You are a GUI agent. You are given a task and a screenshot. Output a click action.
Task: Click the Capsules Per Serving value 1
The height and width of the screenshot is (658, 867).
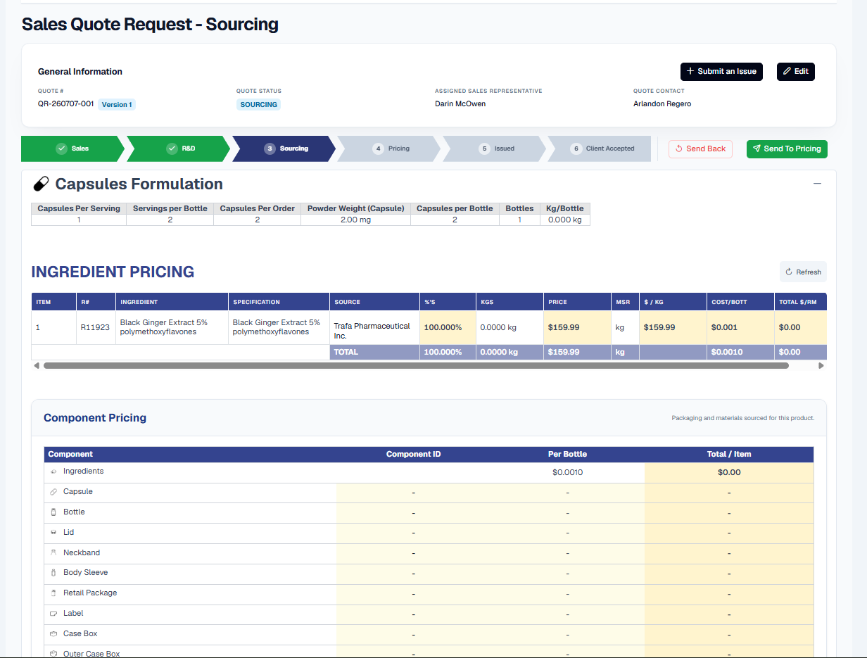point(79,220)
